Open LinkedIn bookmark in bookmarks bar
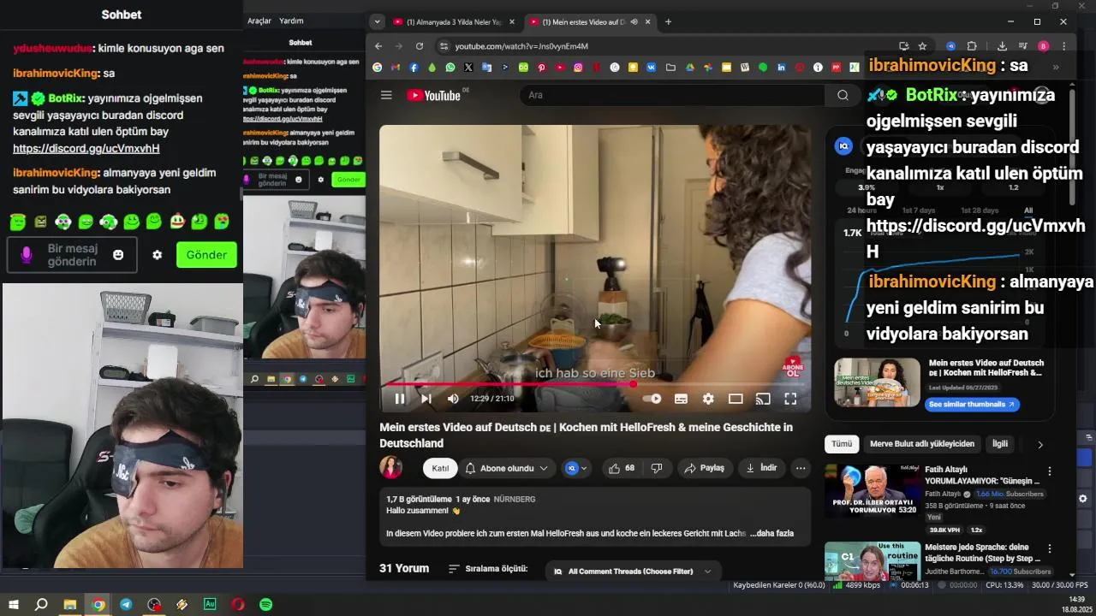Viewport: 1096px width, 616px height. (781, 67)
